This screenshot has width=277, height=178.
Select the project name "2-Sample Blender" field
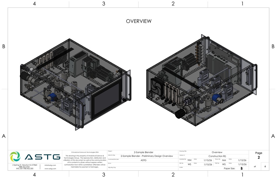pyautogui.click(x=143, y=152)
